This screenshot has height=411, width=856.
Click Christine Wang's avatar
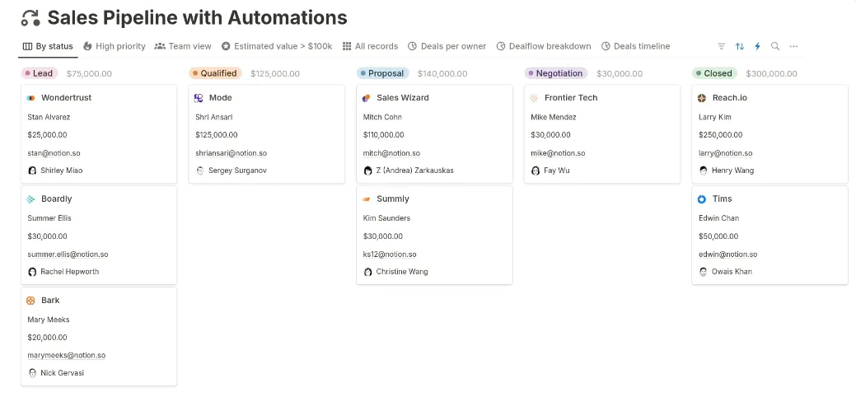click(368, 272)
